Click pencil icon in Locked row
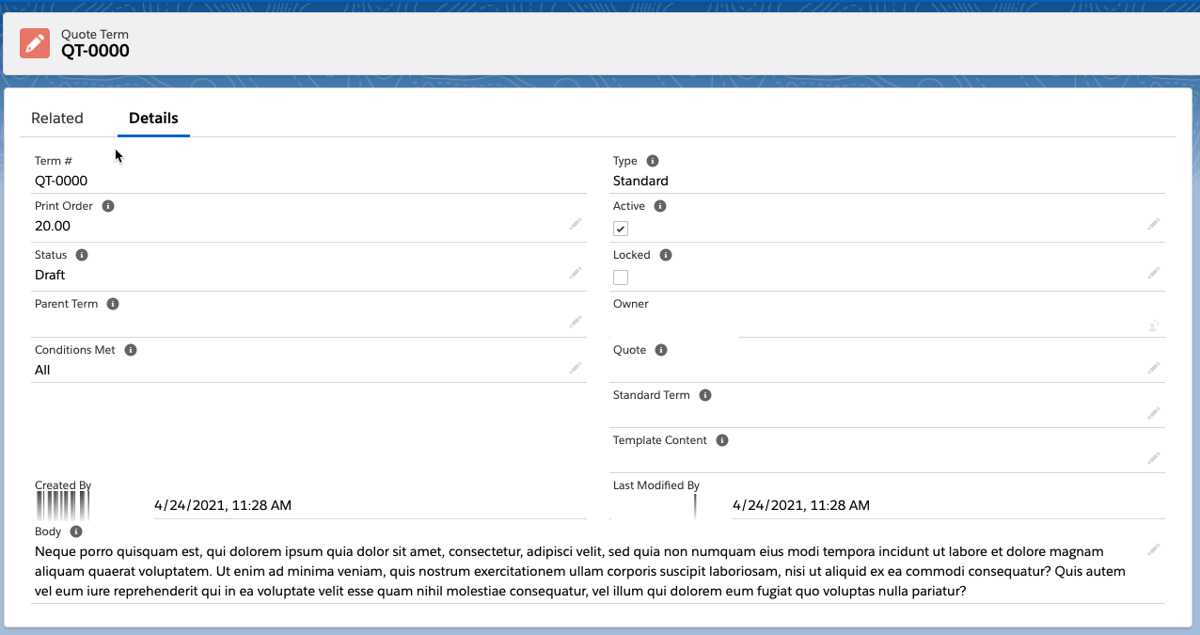The image size is (1200, 635). [1153, 274]
